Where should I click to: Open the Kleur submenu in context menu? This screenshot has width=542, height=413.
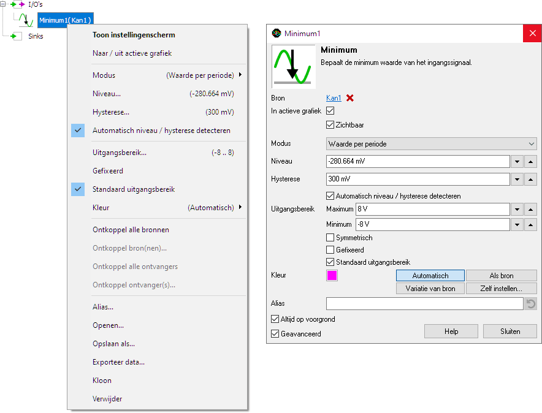click(158, 208)
